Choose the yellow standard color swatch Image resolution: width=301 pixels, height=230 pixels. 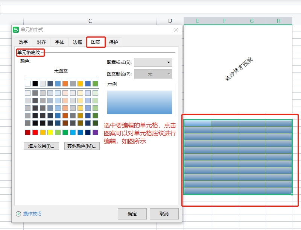pos(50,132)
